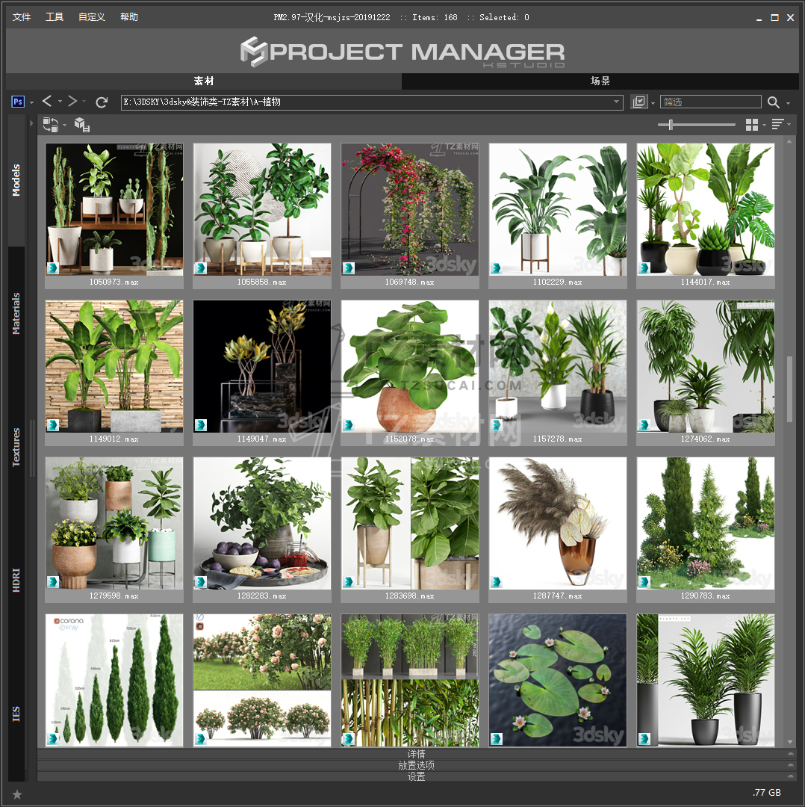Open the 工具 menu

55,17
